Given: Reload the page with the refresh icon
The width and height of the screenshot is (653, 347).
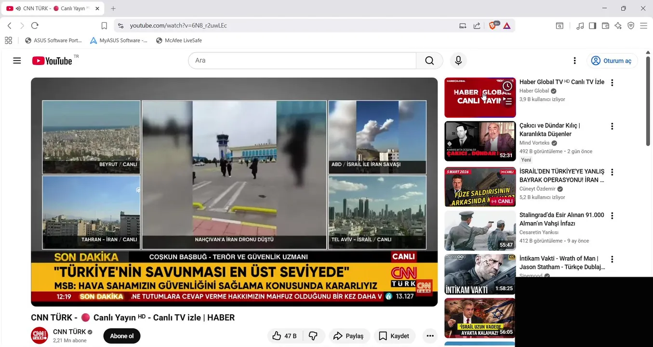Looking at the screenshot, I should [35, 26].
